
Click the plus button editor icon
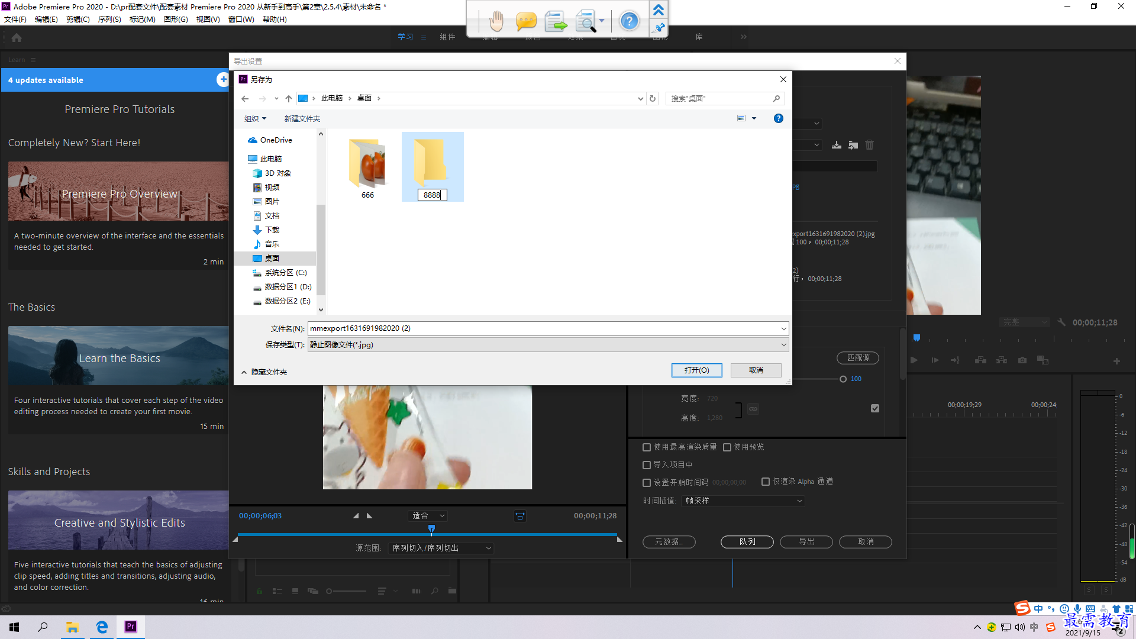[x=1116, y=361]
